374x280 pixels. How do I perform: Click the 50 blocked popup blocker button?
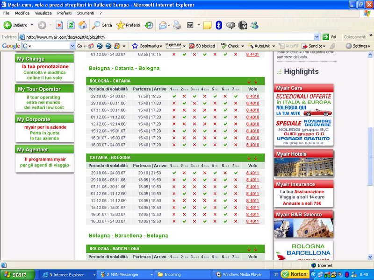click(202, 46)
